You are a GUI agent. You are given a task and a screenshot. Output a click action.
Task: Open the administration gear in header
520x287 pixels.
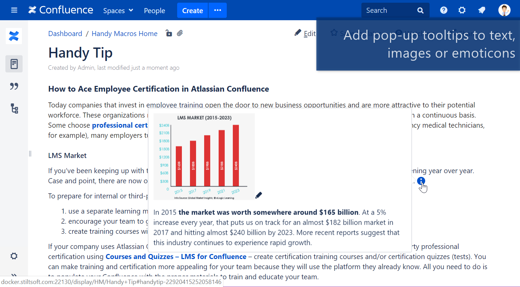[x=462, y=10]
